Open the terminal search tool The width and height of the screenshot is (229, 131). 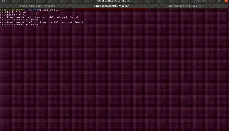(198, 1)
